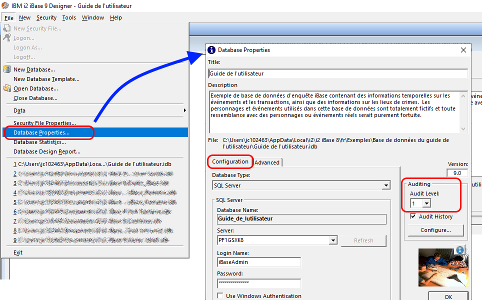Click the Security File Properties menu icon area

(6, 122)
